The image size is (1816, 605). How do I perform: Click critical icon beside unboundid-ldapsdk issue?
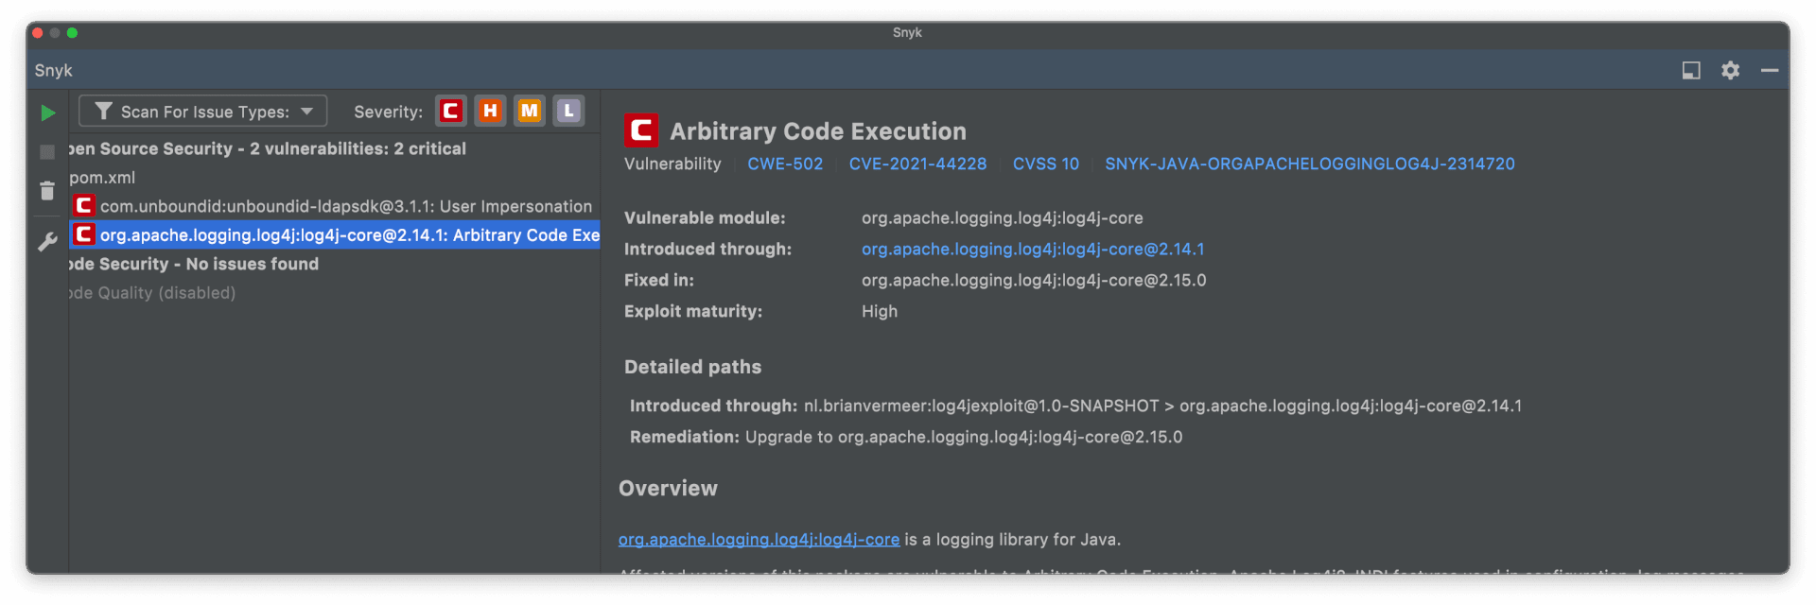84,205
